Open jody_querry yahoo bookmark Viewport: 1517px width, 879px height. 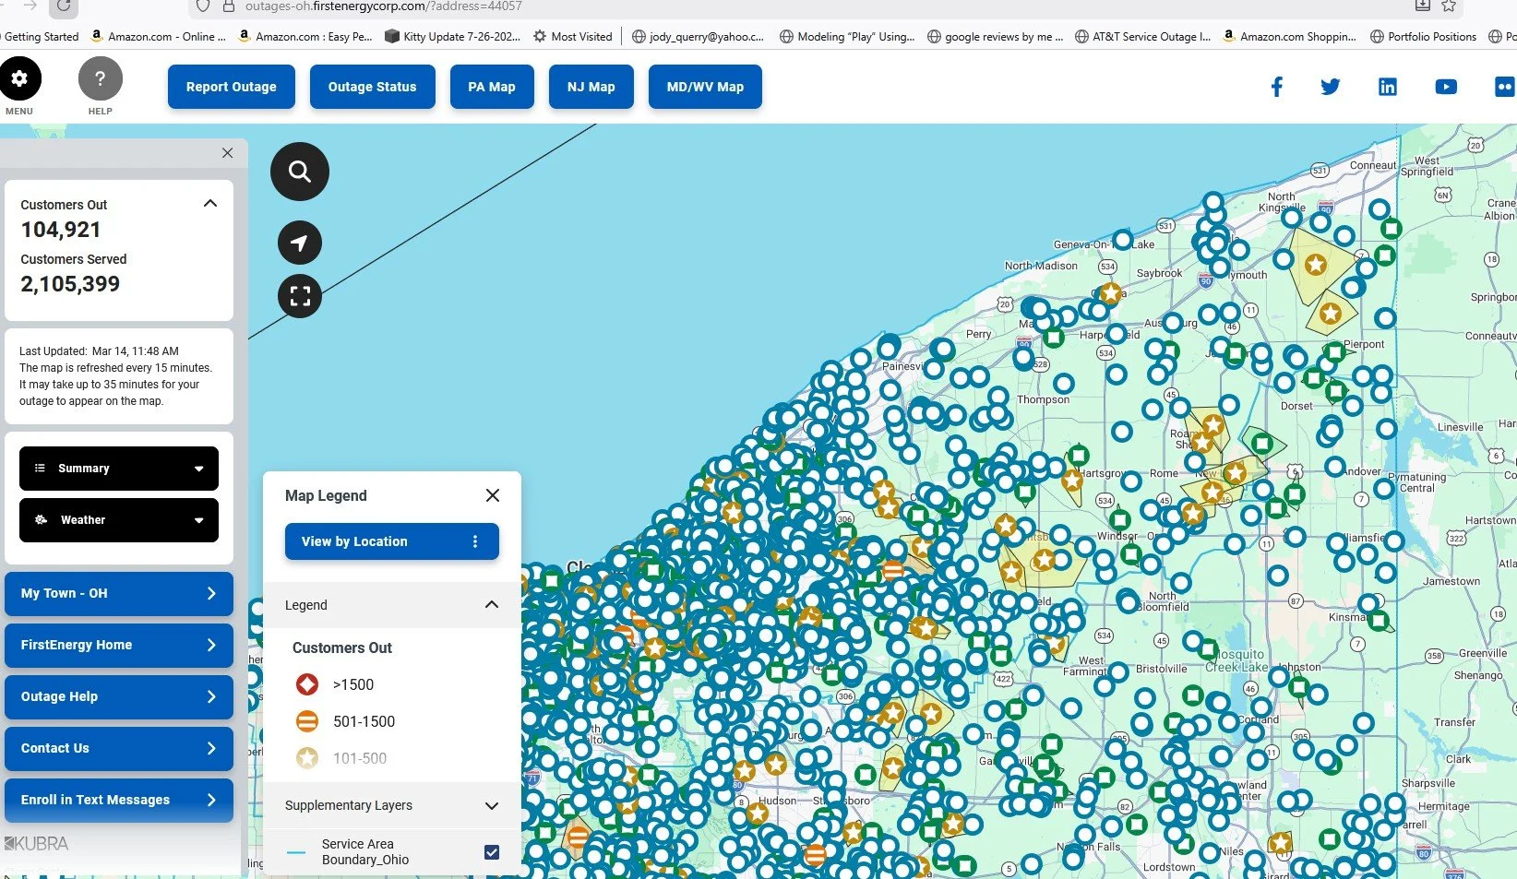point(698,37)
